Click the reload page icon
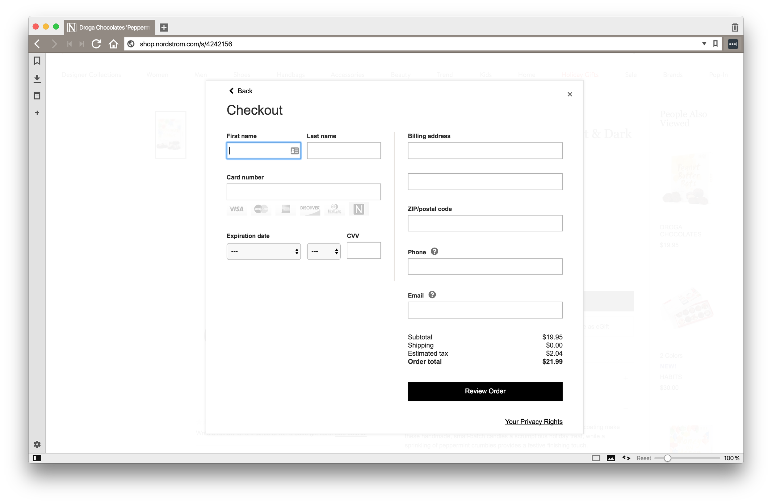Screen dimensions: 772x504 point(96,44)
